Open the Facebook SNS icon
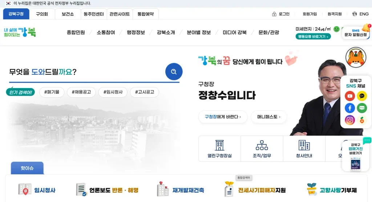The height and width of the screenshot is (202, 372). 350,108
